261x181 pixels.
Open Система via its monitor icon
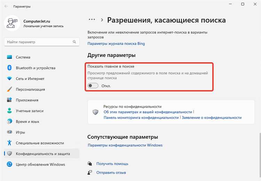click(9, 57)
